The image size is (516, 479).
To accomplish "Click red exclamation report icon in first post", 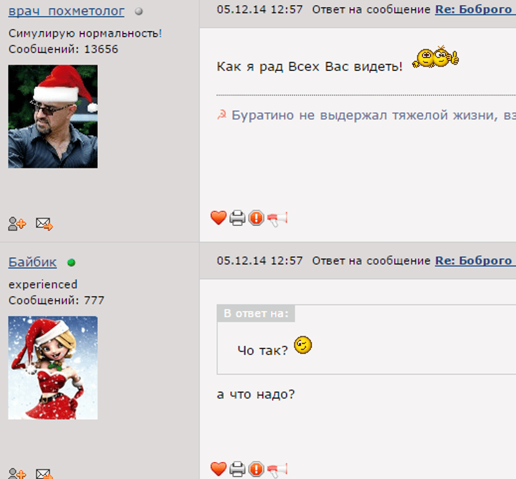I will (256, 218).
